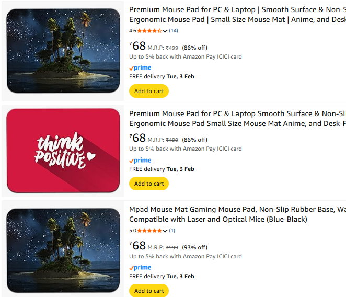This screenshot has height=297, width=346.
Task: Click the ₹68 price of first mouse pad
Action: [138, 46]
